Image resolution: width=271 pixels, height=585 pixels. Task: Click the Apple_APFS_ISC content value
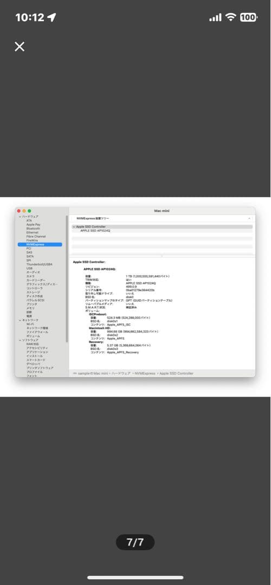118,324
